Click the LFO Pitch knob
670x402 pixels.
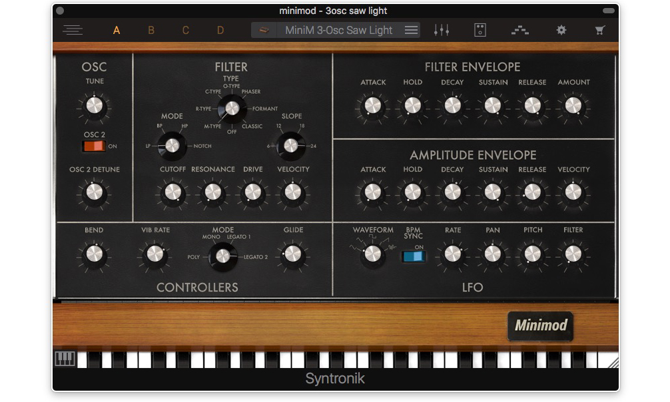coord(532,254)
